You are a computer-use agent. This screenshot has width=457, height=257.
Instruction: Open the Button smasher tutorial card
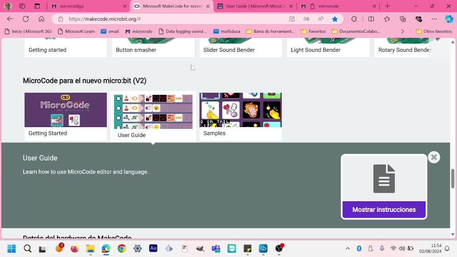[x=153, y=47]
